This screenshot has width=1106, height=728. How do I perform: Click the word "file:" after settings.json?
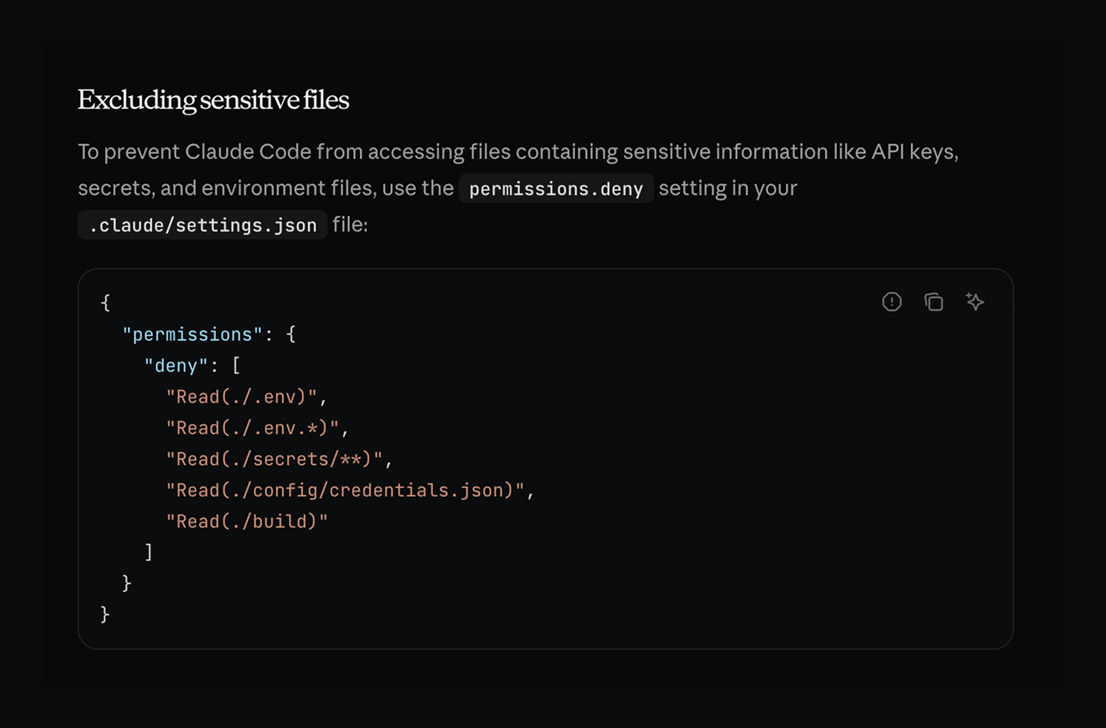click(x=350, y=225)
